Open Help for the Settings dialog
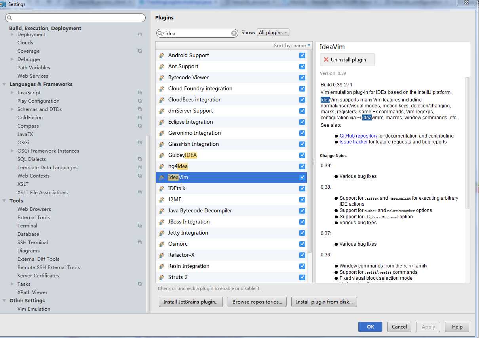Image resolution: width=479 pixels, height=338 pixels. [x=457, y=327]
